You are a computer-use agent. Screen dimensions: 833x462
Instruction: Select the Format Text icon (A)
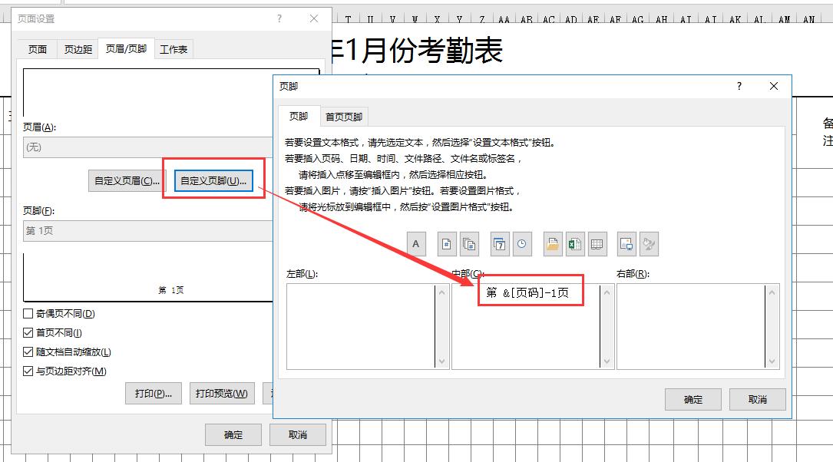click(415, 243)
